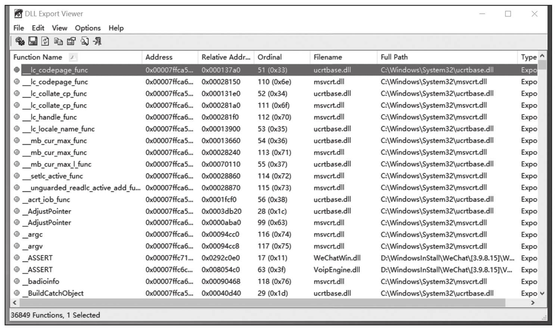Image resolution: width=557 pixels, height=330 pixels.
Task: Open the Edit menu
Action: (x=38, y=28)
